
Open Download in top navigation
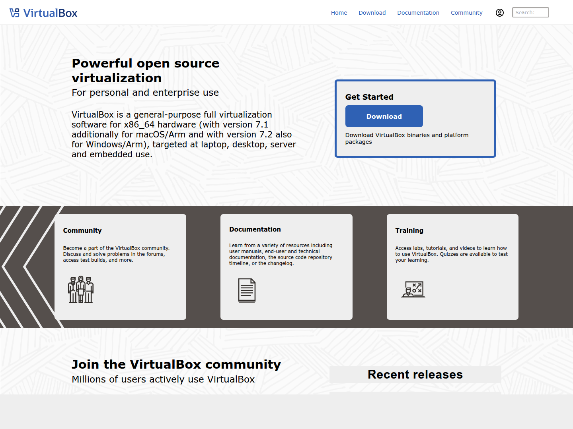coord(372,13)
